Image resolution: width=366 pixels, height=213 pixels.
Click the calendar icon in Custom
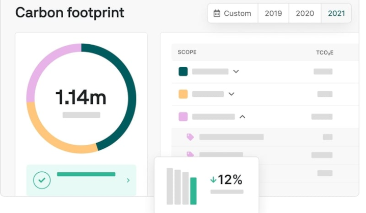point(217,13)
